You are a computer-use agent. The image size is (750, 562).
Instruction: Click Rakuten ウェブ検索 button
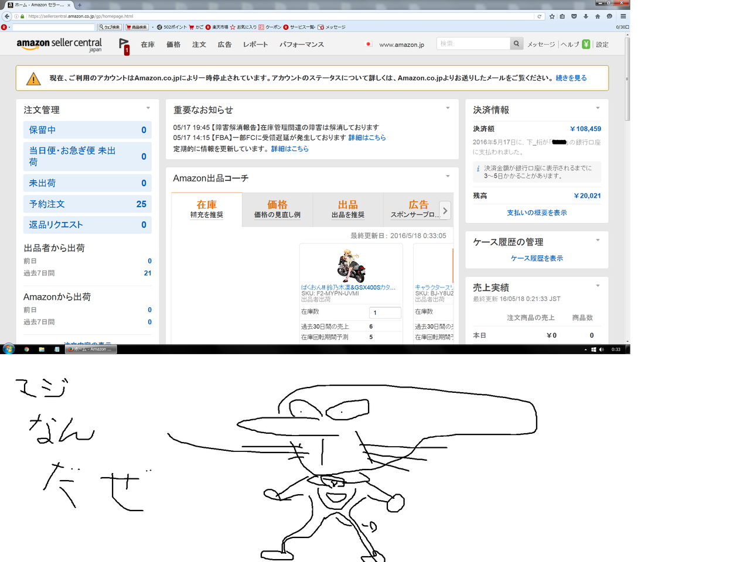pos(110,27)
